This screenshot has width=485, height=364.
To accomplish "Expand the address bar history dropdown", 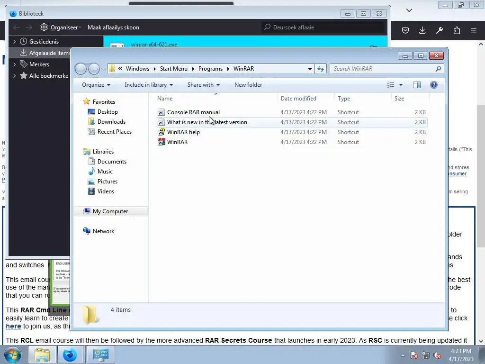I will coord(310,69).
